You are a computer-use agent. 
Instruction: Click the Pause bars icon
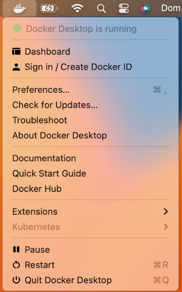tap(16, 249)
